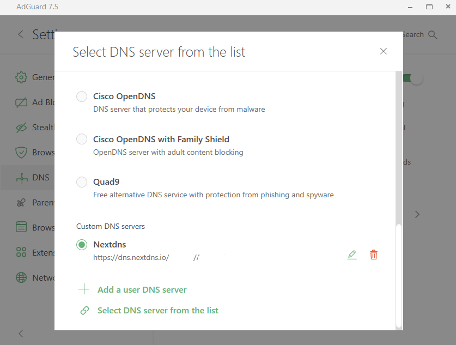Click the link icon beside Select DNS server
The width and height of the screenshot is (456, 345).
tap(84, 311)
